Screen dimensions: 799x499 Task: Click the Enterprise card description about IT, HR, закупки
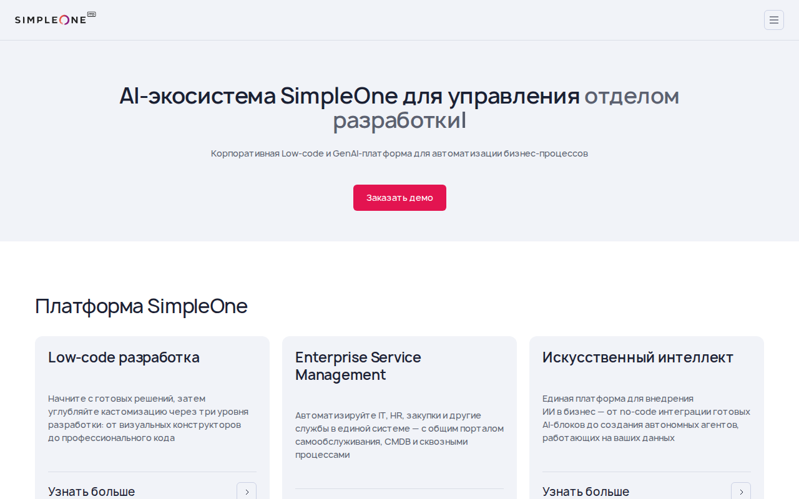tap(399, 435)
